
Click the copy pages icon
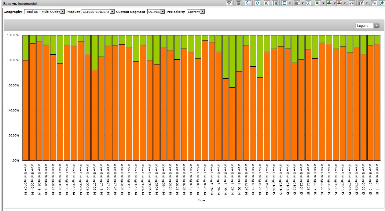pos(374,3)
